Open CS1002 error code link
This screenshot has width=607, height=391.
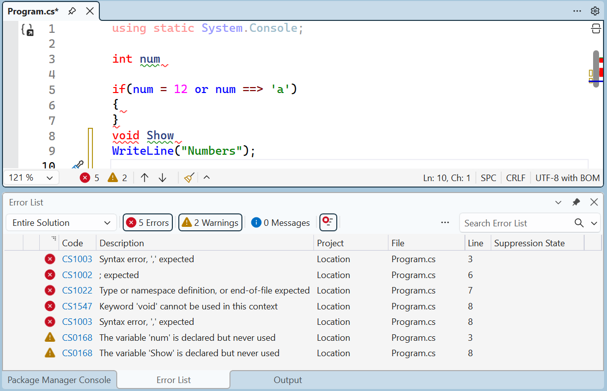point(77,275)
